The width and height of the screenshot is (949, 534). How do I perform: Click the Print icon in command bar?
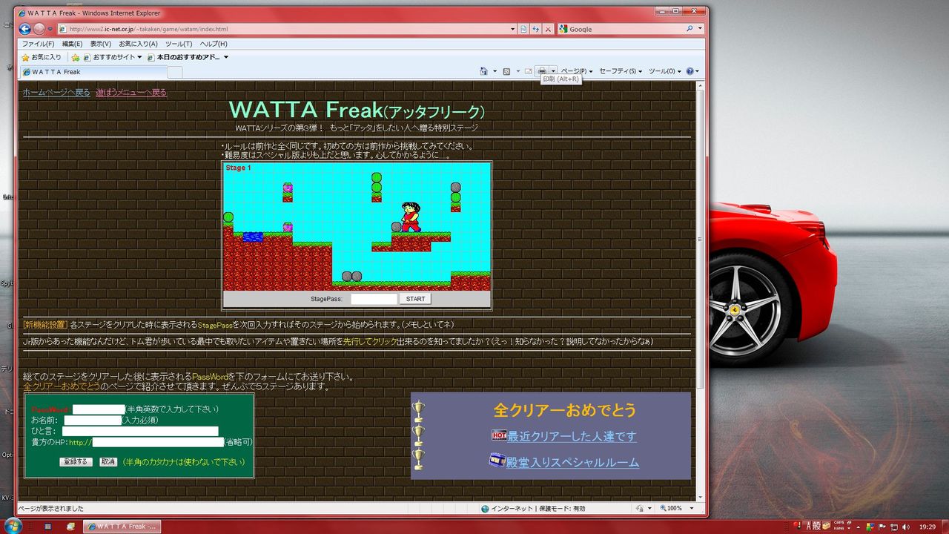(x=543, y=71)
